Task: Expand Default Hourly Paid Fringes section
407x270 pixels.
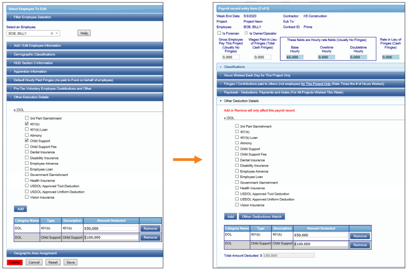Action: (85, 80)
